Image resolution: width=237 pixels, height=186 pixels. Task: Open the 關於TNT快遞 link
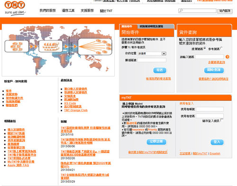tap(16, 133)
